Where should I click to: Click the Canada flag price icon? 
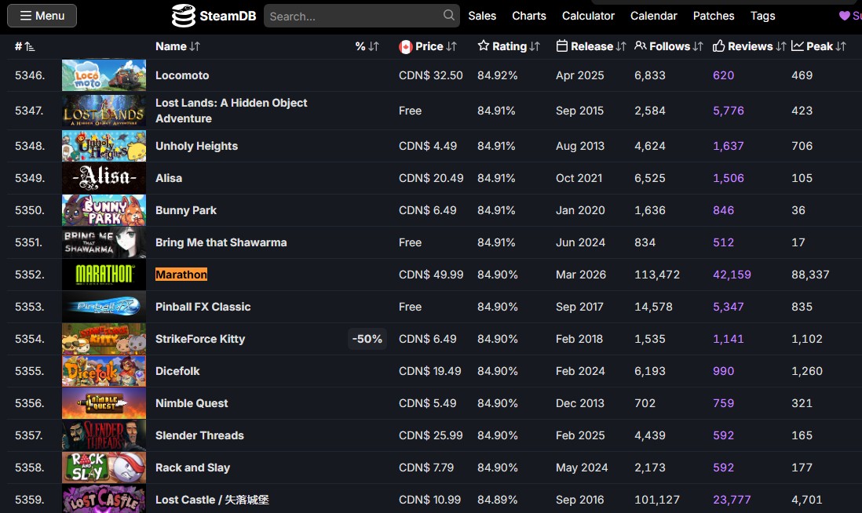click(x=406, y=47)
